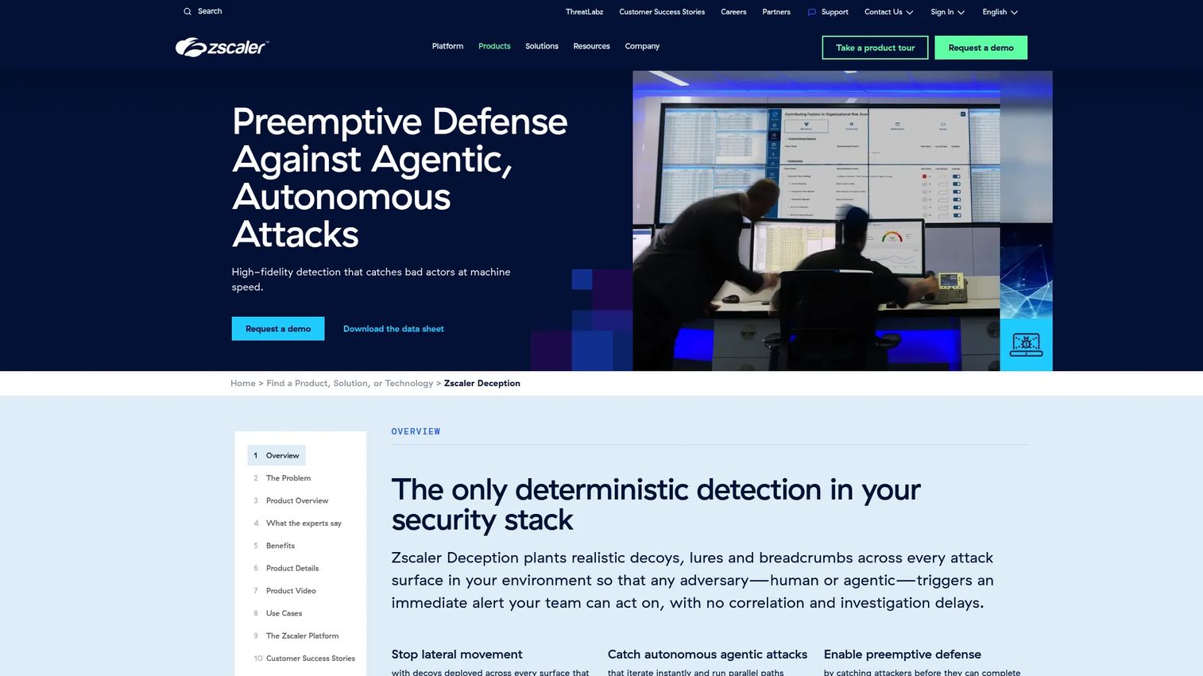Open the Resources menu
This screenshot has height=676, width=1203.
592,46
